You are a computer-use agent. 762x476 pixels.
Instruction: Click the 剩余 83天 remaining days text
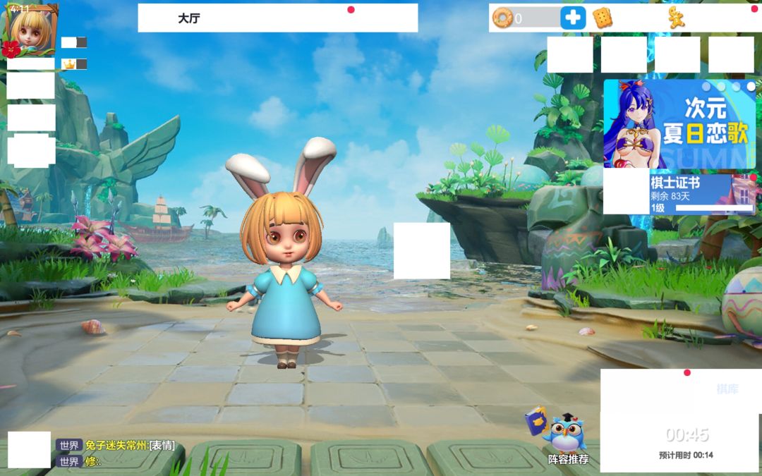click(670, 196)
